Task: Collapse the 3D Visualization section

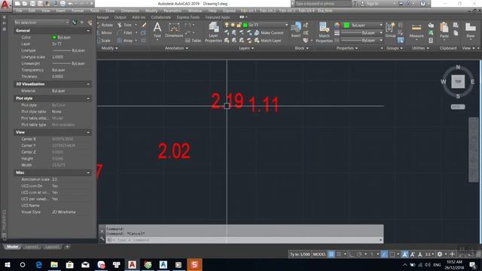Action: point(88,84)
